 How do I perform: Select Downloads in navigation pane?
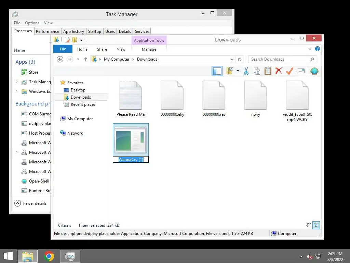(81, 97)
